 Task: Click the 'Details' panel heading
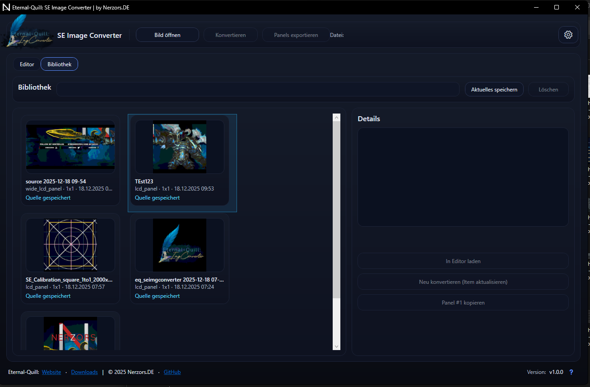(369, 119)
